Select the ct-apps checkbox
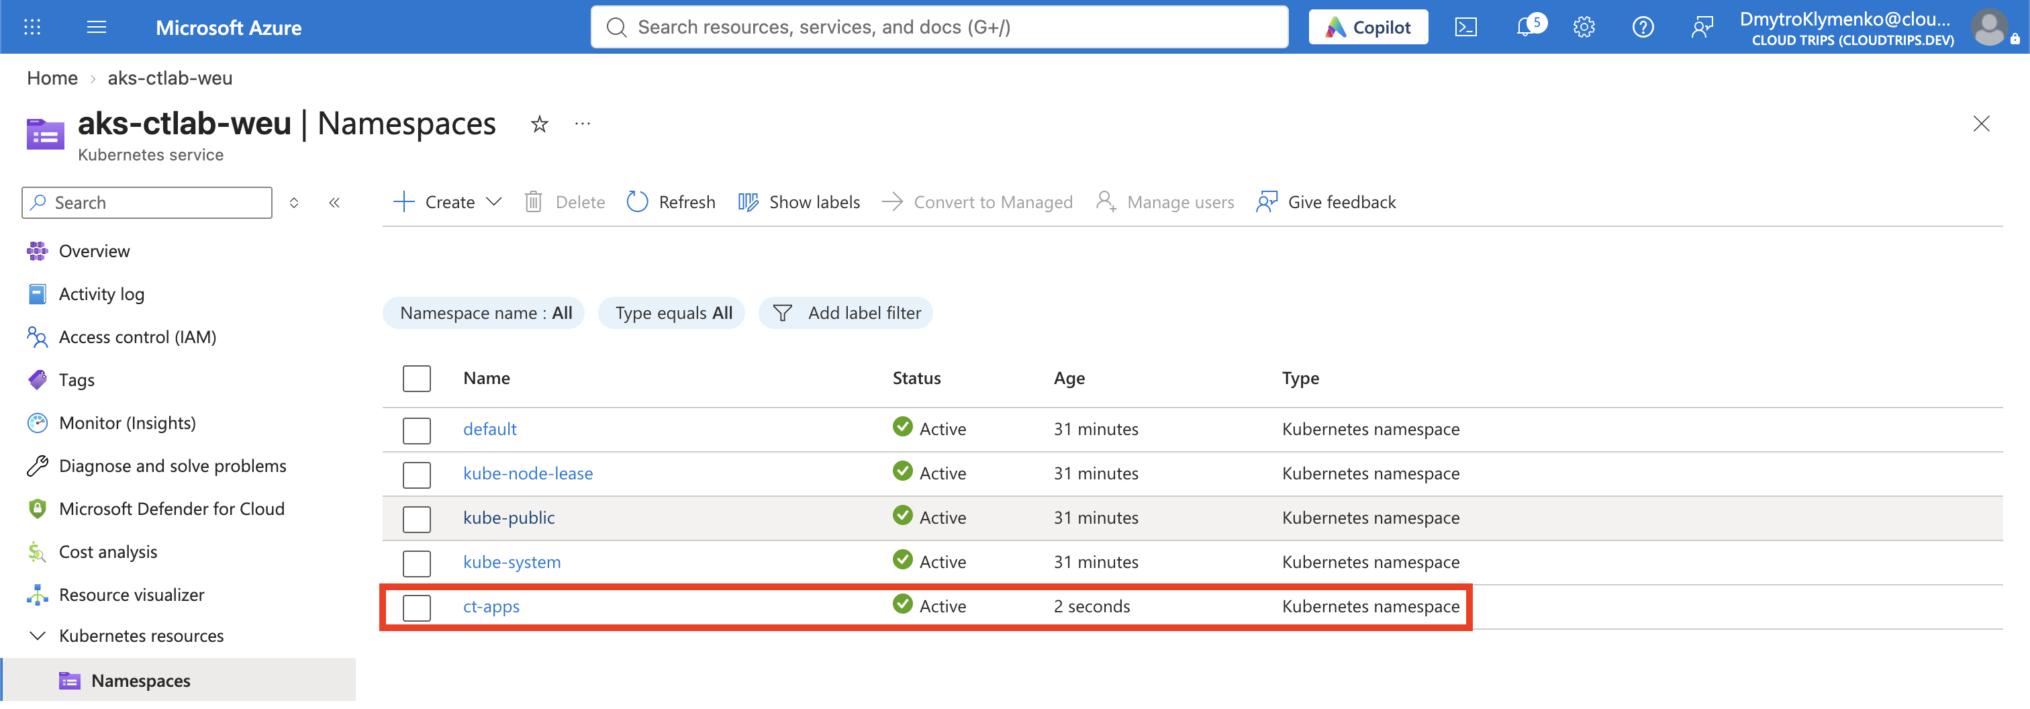Screen dimensions: 2030x709 tap(416, 608)
